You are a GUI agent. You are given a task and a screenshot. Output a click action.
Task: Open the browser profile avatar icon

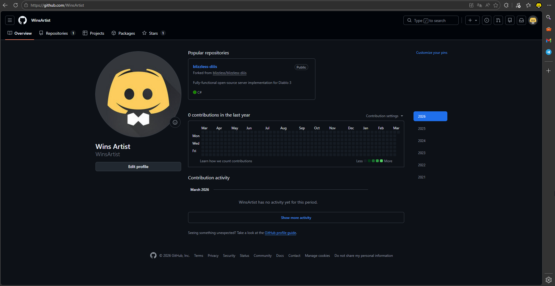pos(539,5)
